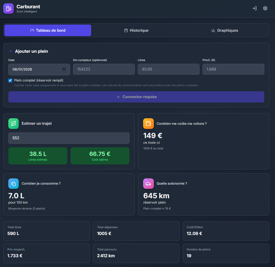Uncheck the Plein complet checkbox
The height and width of the screenshot is (267, 275).
(10, 80)
